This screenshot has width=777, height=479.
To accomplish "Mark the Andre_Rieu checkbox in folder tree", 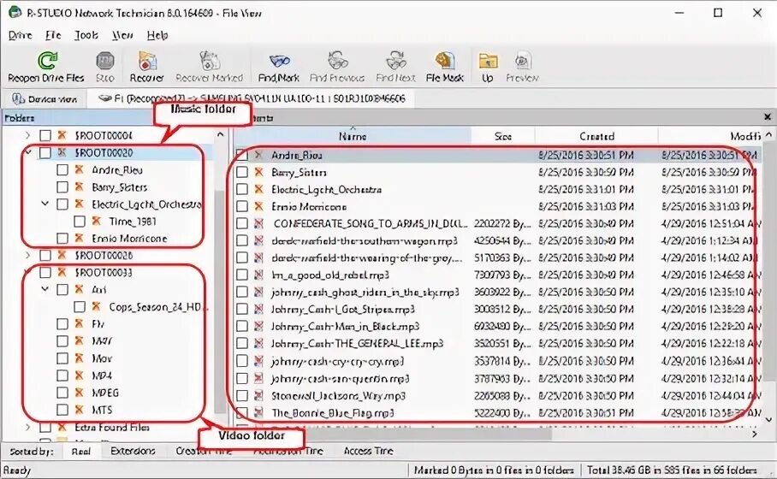I will pyautogui.click(x=62, y=170).
